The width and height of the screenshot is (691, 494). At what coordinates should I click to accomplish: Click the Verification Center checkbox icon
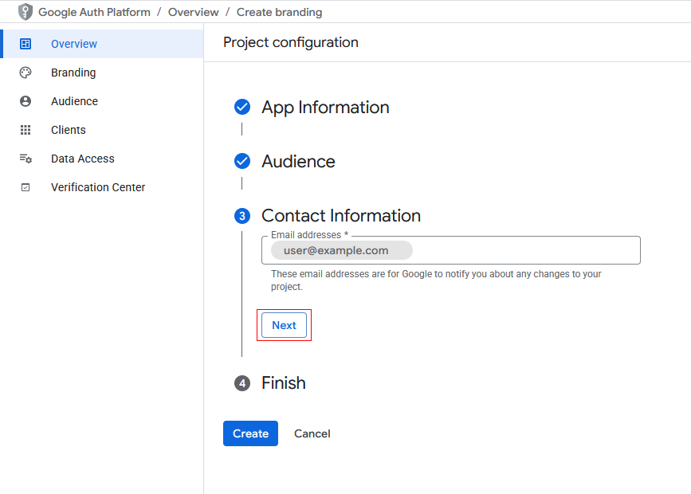tap(26, 187)
